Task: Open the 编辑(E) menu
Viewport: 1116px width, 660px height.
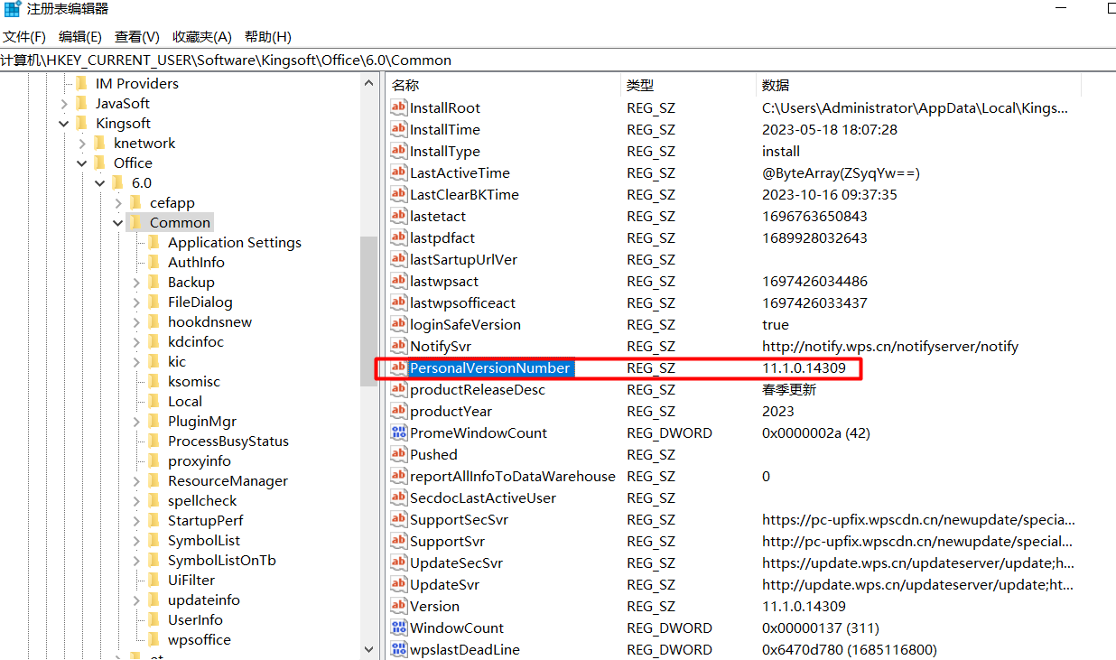Action: click(80, 37)
